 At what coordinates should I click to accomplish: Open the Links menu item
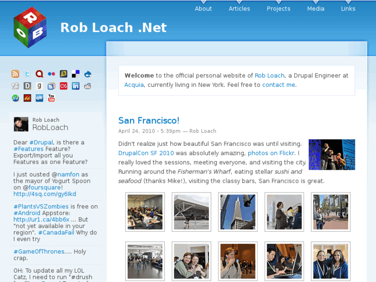coord(348,9)
